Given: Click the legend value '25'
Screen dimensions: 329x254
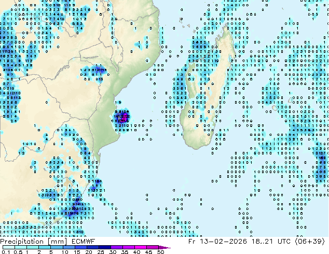Looking at the screenshot, I should [101, 252].
